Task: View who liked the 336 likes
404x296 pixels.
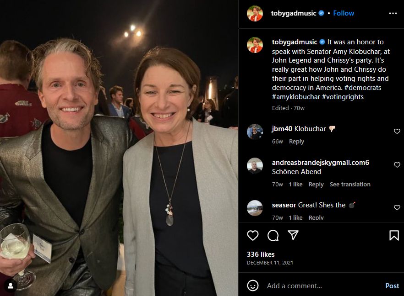Action: 260,254
